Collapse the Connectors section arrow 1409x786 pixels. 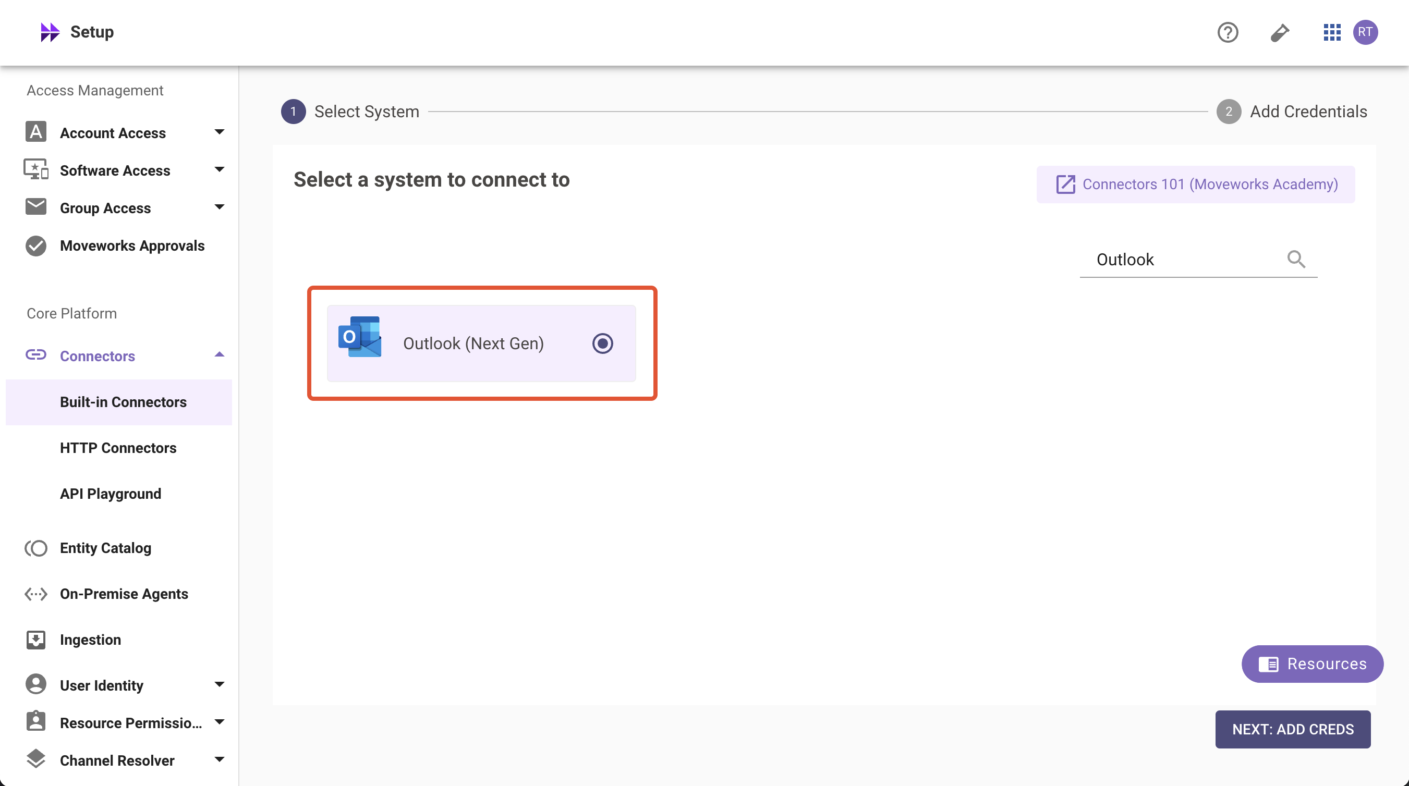[x=220, y=355]
